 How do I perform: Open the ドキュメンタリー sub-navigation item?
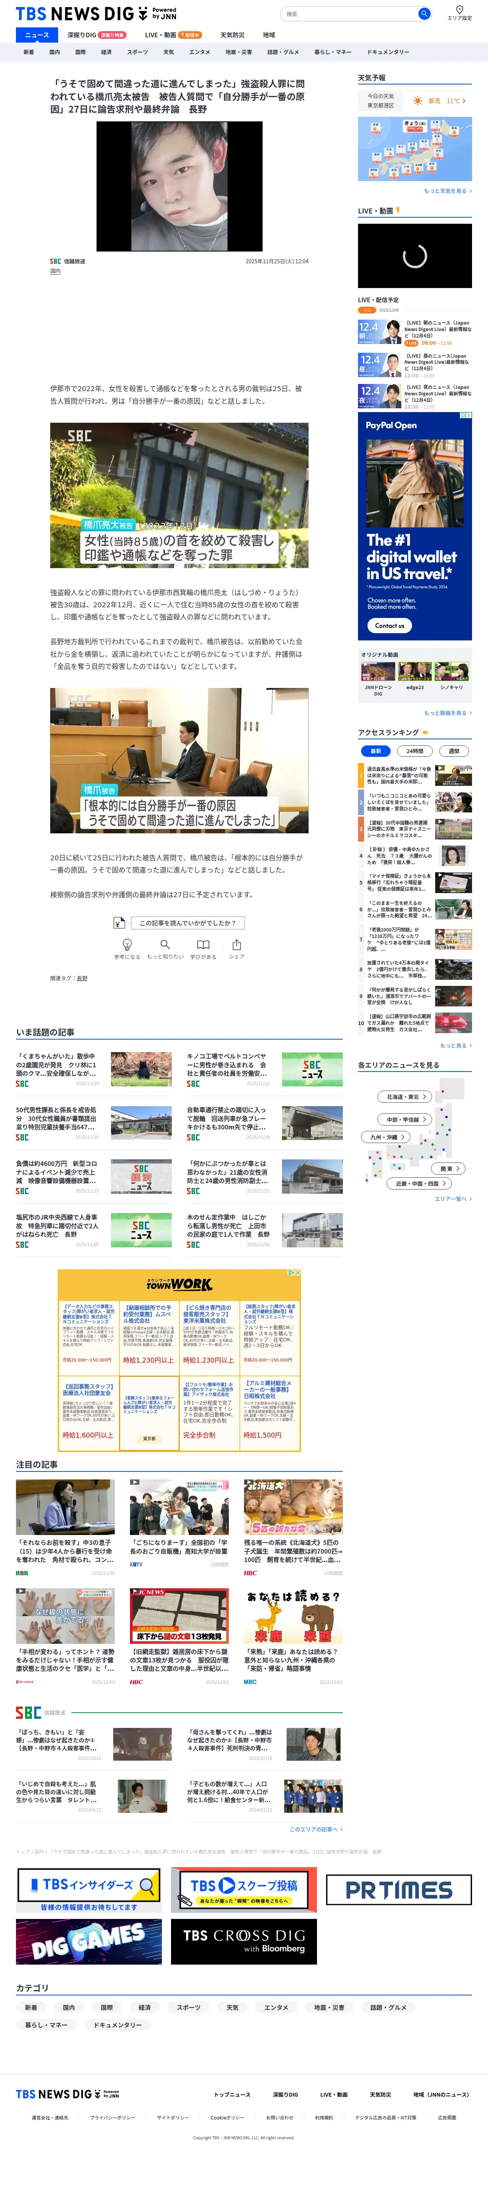tap(388, 52)
